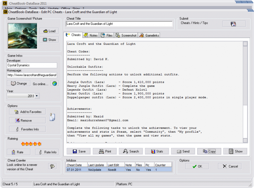The width and height of the screenshot is (254, 188).
Task: Click the five-star rating
Action: pyautogui.click(x=31, y=144)
